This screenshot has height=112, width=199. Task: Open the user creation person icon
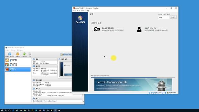(139, 30)
